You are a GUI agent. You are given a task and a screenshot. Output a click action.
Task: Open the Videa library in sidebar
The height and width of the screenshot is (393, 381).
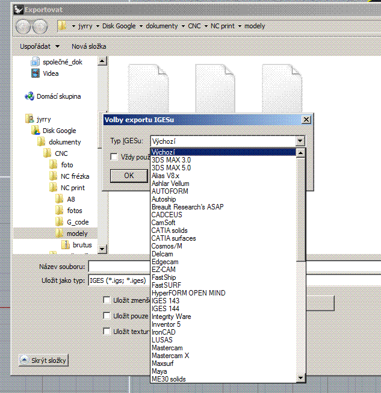pyautogui.click(x=51, y=73)
